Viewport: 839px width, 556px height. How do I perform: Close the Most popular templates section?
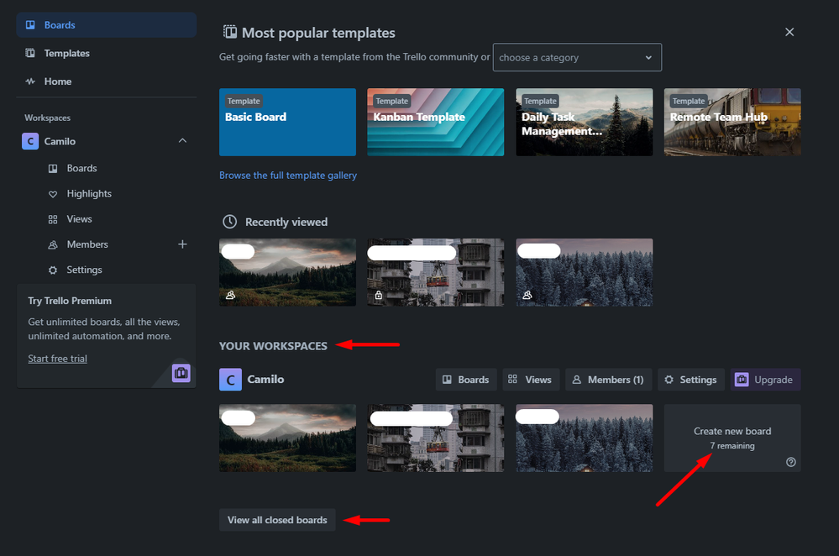pyautogui.click(x=789, y=32)
